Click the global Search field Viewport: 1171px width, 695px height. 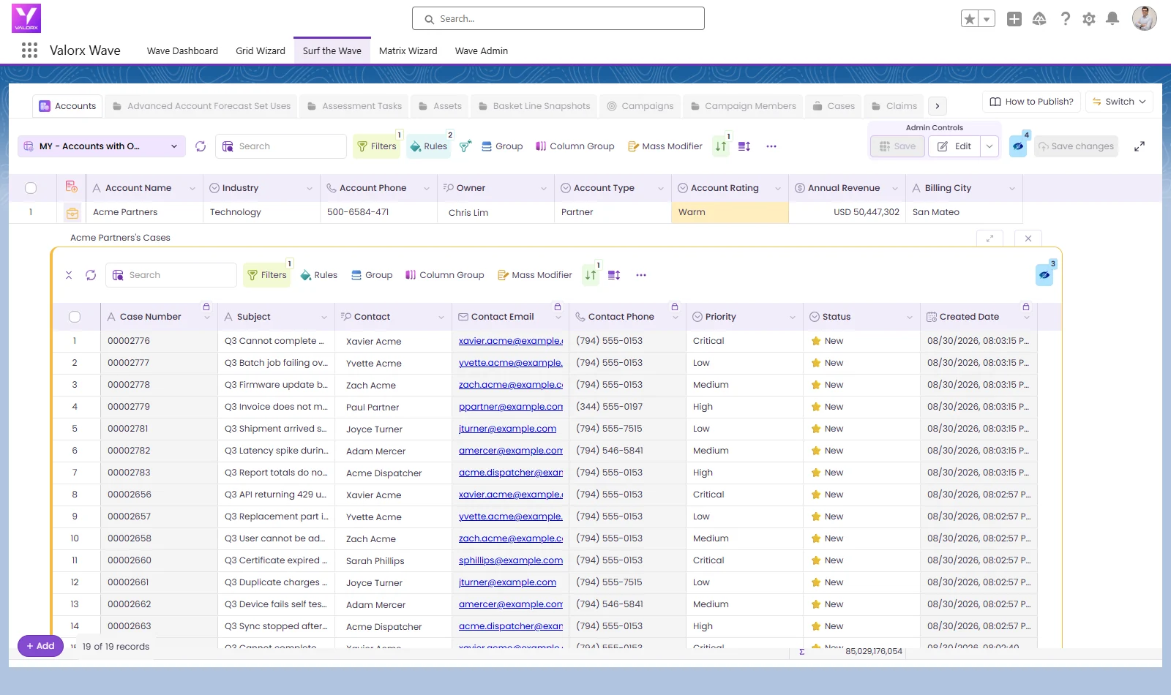click(558, 19)
